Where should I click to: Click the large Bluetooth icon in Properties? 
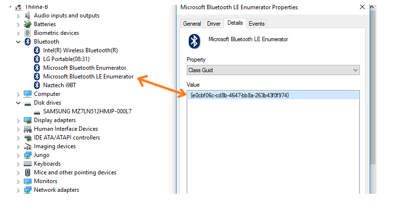(x=194, y=41)
